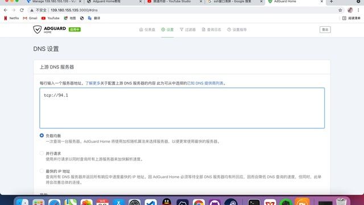Open the Chrome profile avatar
The height and width of the screenshot is (205, 364).
350,10
